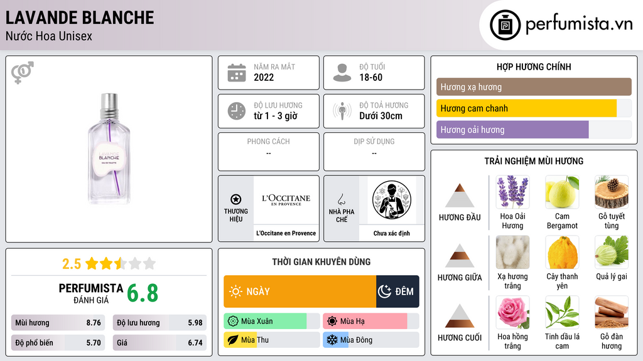Click the clock icon beside Độ lưu hương
Screen dimensions: 643x361
[237, 111]
